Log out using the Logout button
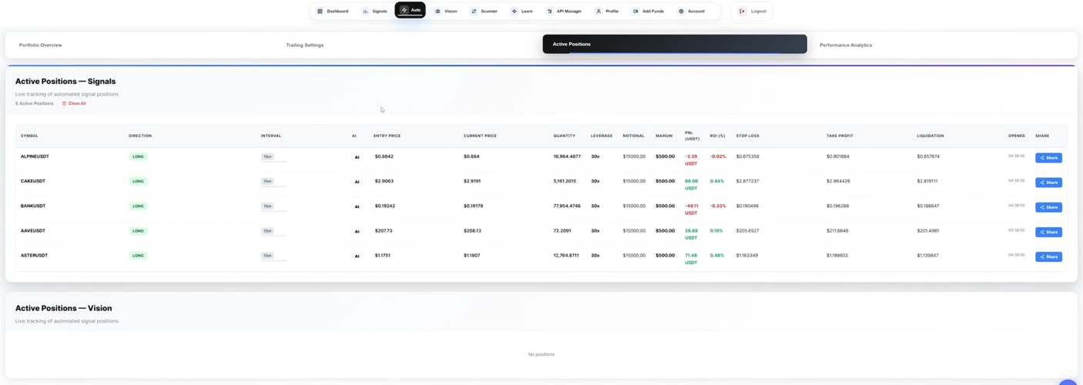The image size is (1083, 385). click(752, 12)
